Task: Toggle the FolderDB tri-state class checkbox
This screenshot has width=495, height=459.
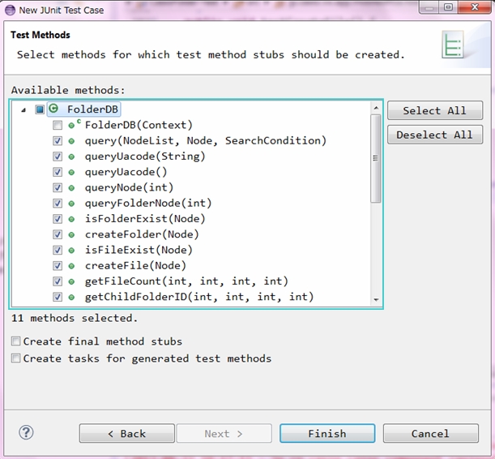Action: [x=40, y=109]
